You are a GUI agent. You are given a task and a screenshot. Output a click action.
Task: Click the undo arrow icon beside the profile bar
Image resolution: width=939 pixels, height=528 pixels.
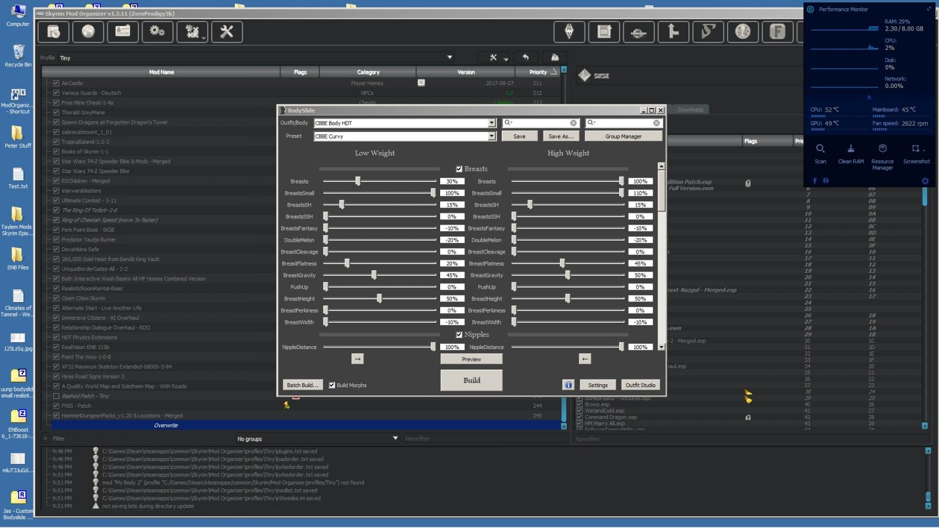pyautogui.click(x=525, y=57)
